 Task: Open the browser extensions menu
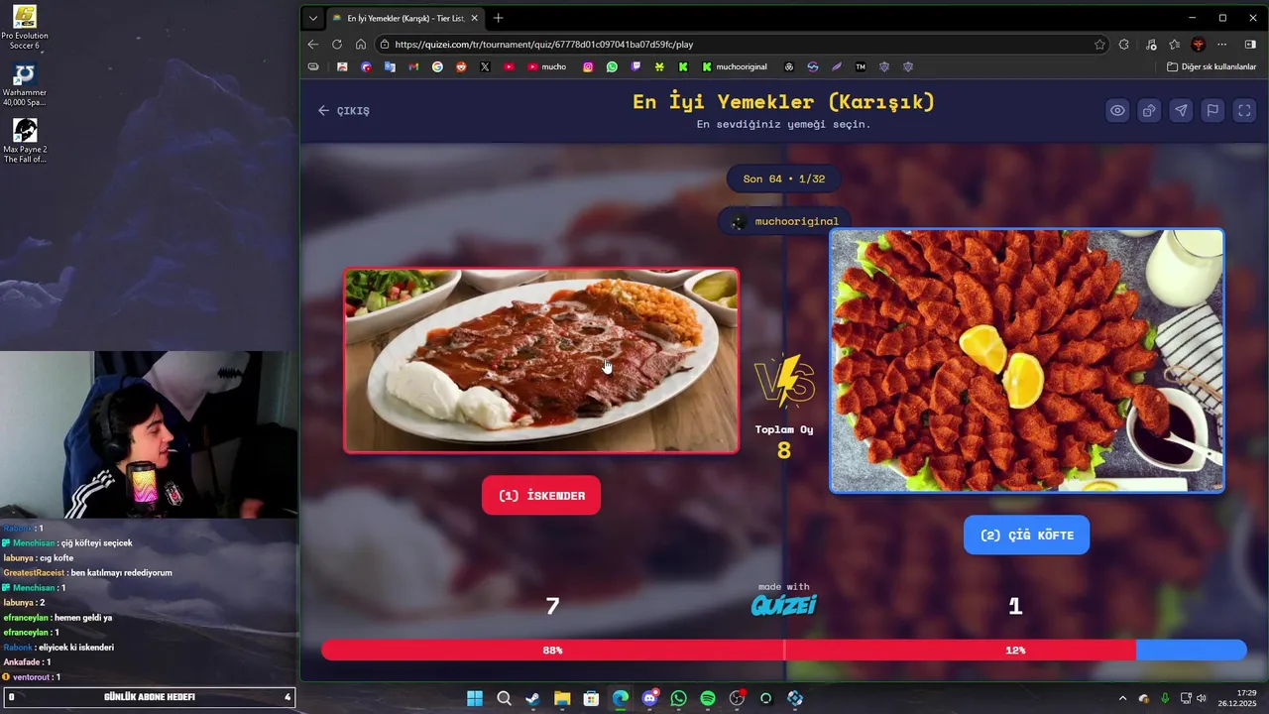1123,45
